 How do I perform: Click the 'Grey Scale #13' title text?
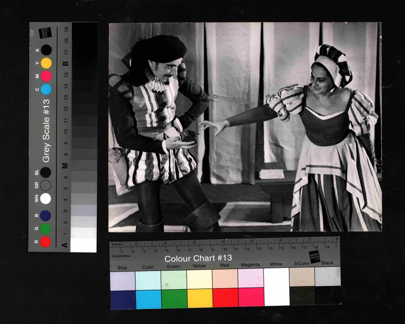(46, 131)
